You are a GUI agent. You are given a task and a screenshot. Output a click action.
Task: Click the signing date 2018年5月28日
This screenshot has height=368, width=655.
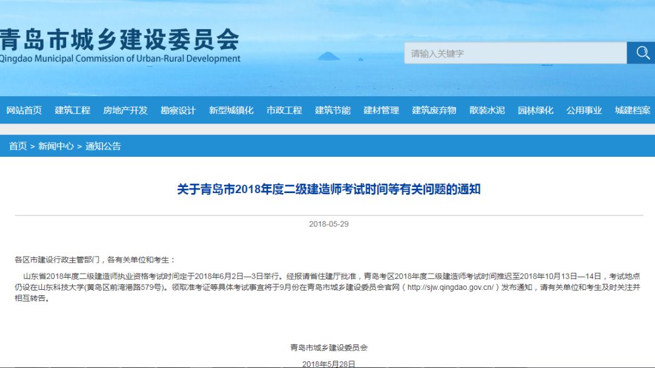[x=329, y=364]
